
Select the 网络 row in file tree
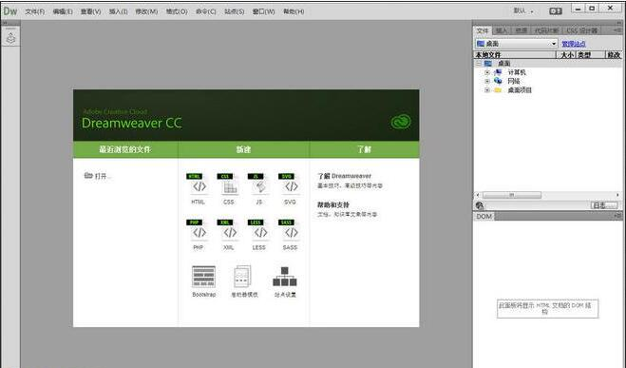pyautogui.click(x=547, y=81)
